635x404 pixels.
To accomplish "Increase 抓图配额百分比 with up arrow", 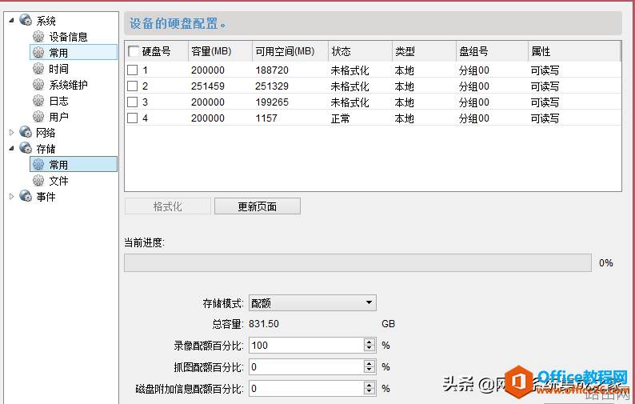I will coord(369,363).
